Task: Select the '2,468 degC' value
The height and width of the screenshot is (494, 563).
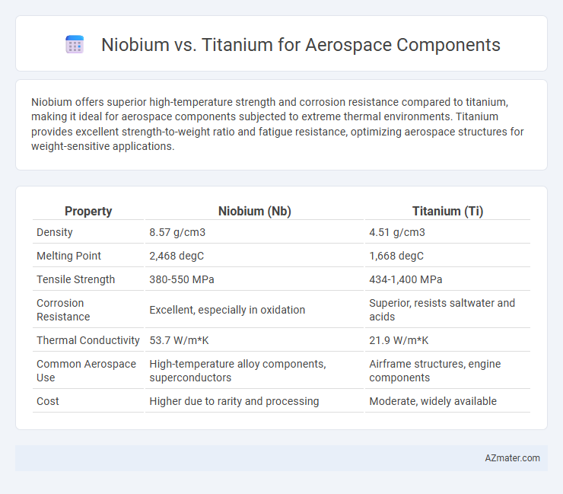Action: click(x=177, y=256)
